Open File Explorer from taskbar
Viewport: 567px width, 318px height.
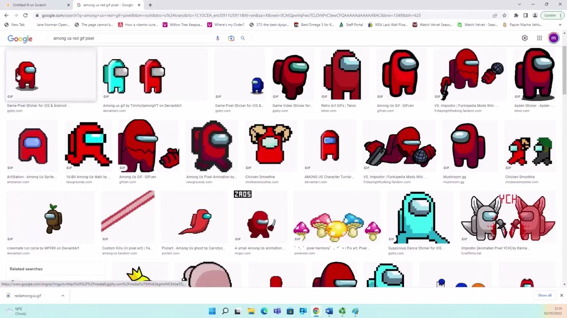pos(251,311)
